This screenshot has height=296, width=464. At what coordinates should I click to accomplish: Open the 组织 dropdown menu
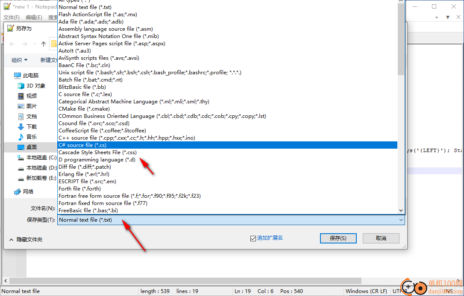[x=20, y=60]
